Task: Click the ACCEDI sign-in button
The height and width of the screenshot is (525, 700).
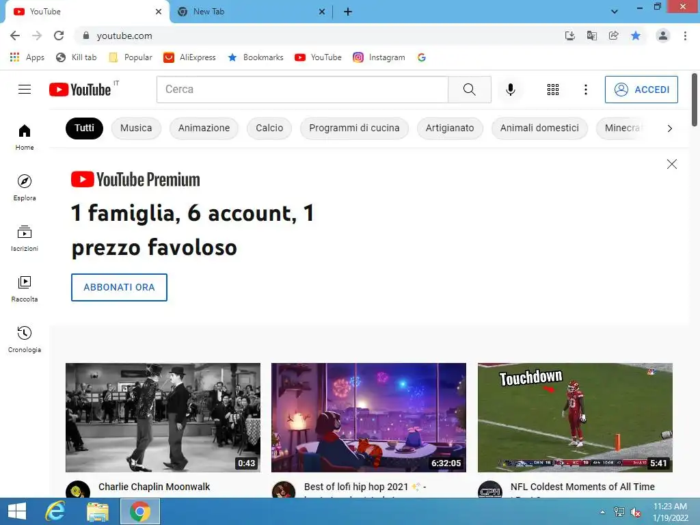Action: point(641,90)
